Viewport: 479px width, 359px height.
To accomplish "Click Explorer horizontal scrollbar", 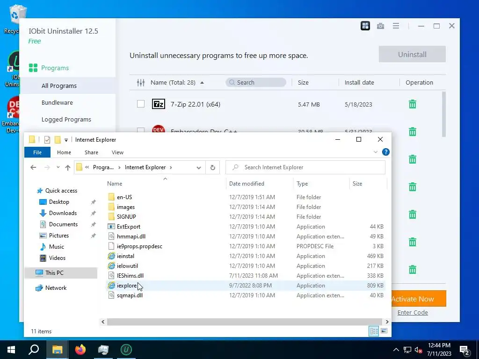I will pos(244,322).
